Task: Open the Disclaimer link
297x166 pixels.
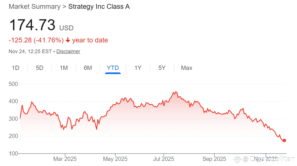Action: click(68, 51)
